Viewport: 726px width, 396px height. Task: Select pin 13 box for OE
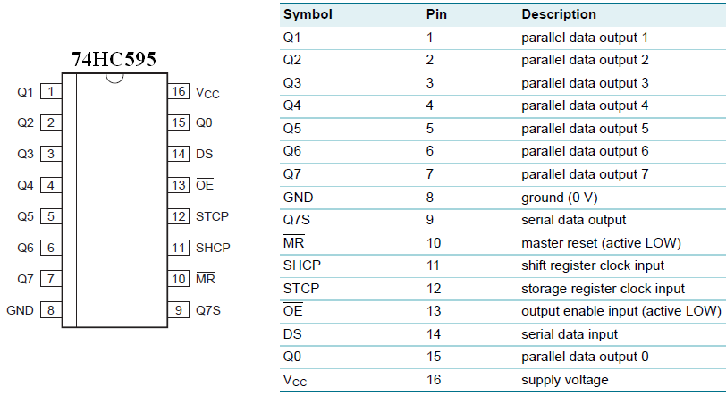179,185
